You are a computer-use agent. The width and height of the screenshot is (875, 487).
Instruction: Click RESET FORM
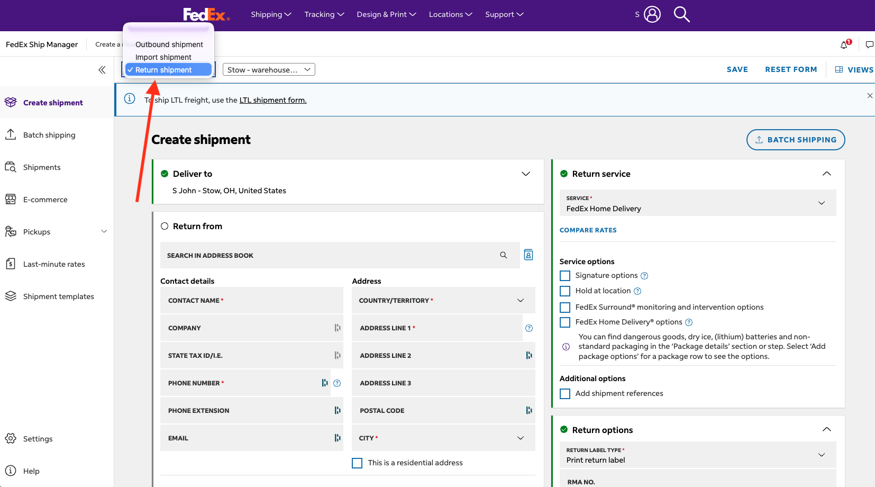(x=791, y=69)
